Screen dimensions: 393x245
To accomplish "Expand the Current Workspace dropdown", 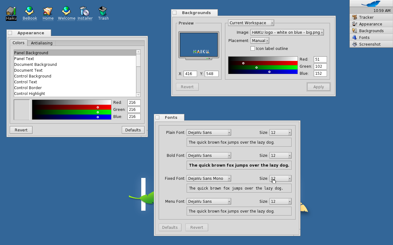I will coord(251,23).
